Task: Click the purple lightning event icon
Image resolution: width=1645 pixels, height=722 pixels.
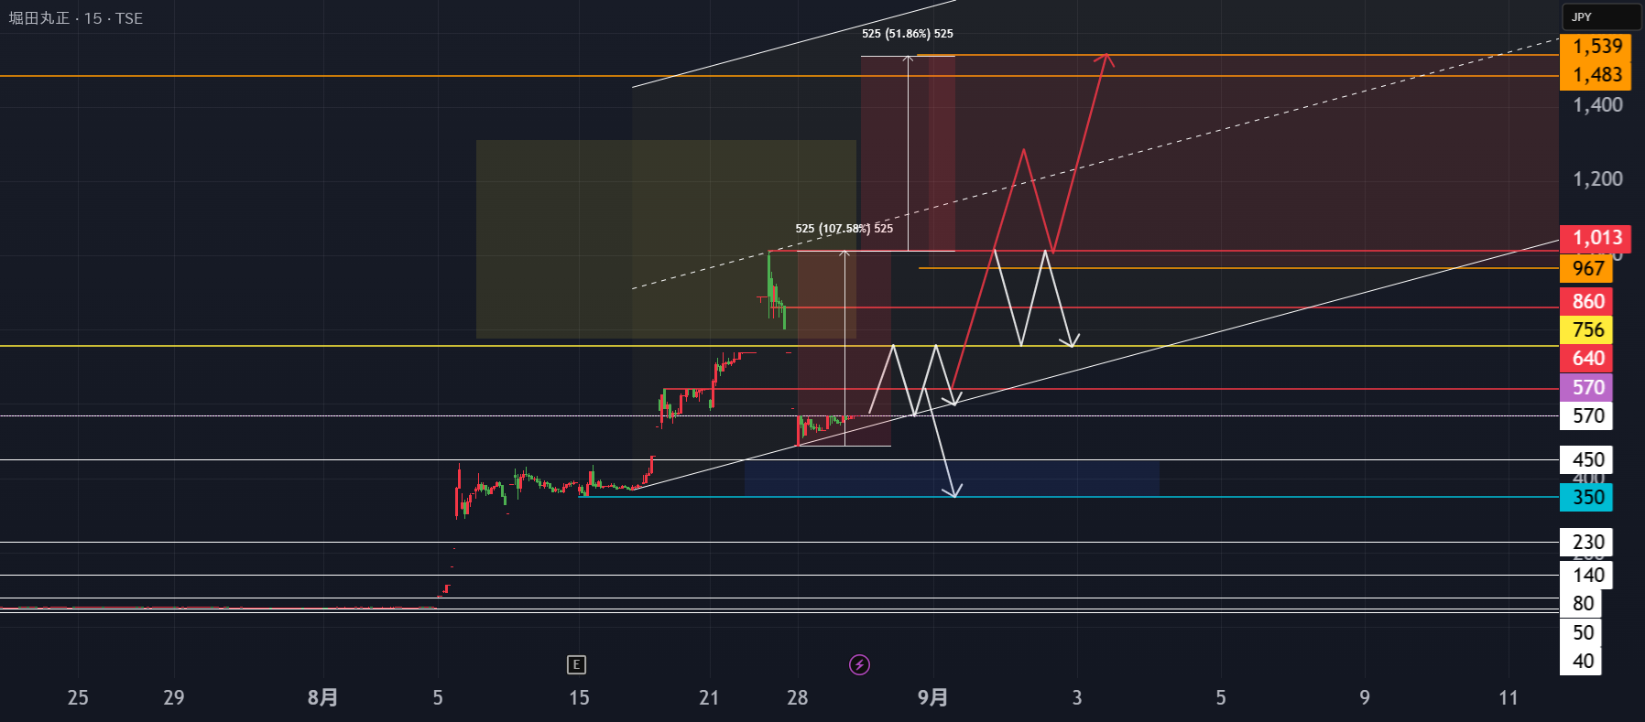Action: tap(859, 665)
